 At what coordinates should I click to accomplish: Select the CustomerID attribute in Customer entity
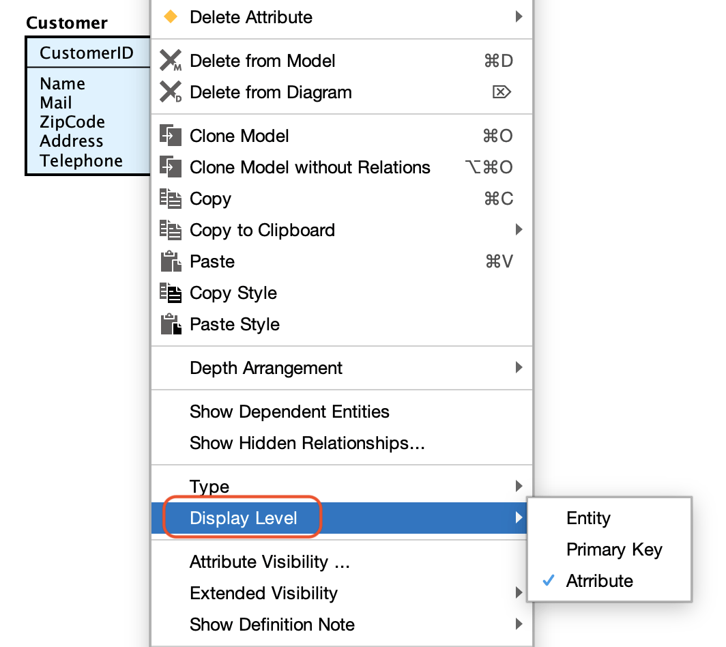[87, 53]
